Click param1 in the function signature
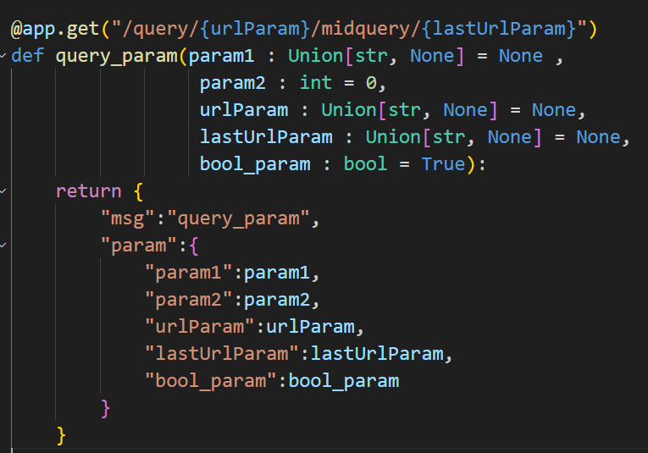 coord(221,57)
